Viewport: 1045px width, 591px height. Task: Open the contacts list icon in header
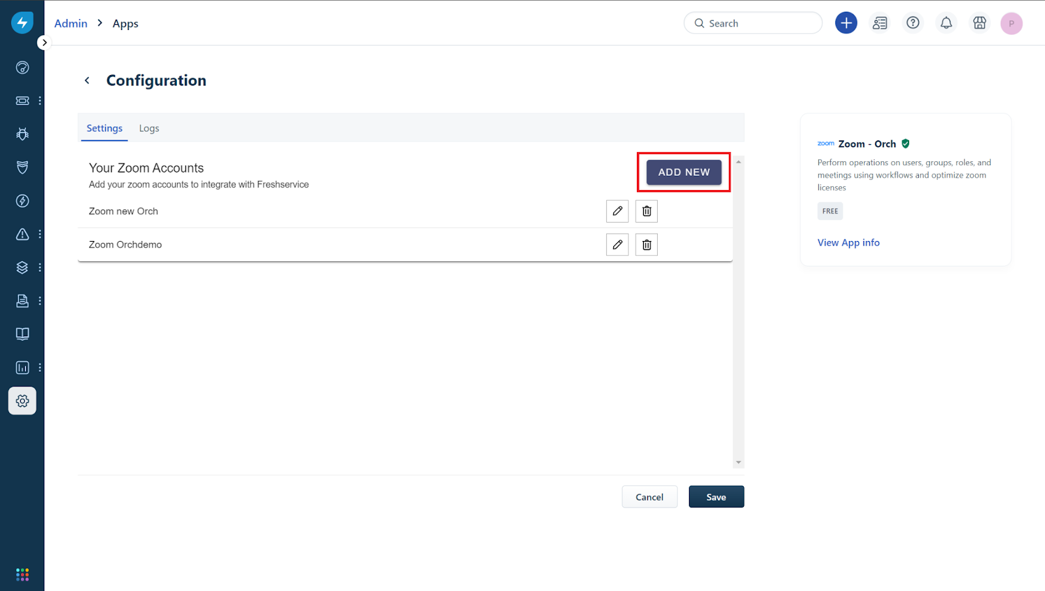pos(880,23)
